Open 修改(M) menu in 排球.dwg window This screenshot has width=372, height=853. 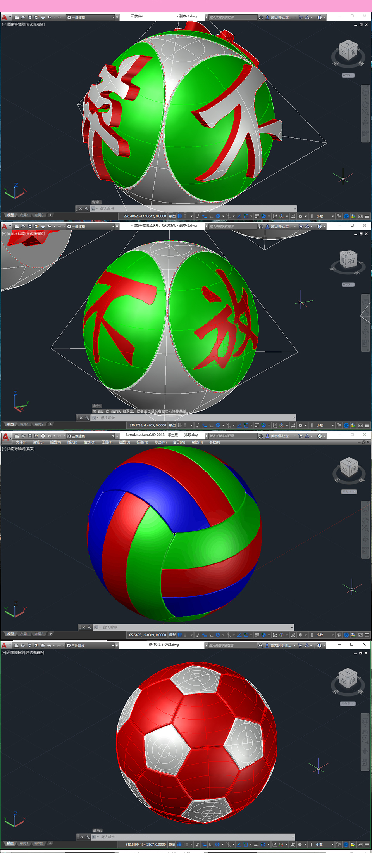pyautogui.click(x=161, y=442)
